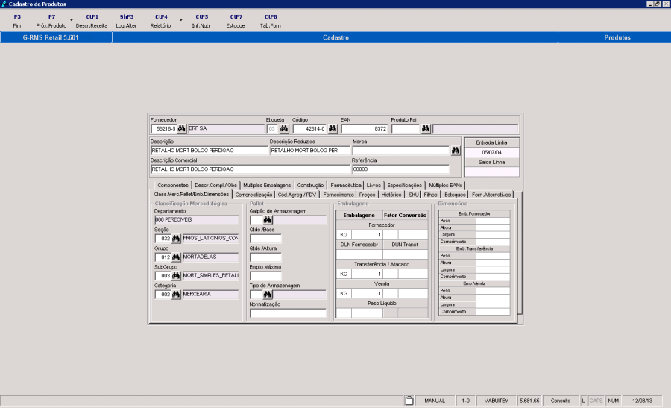Click Consulta in the status bar
Image resolution: width=671 pixels, height=408 pixels.
(x=561, y=401)
